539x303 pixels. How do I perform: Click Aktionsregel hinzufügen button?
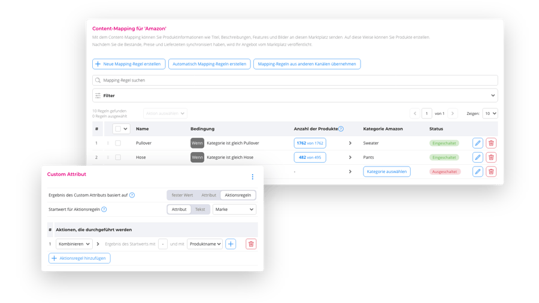point(80,258)
